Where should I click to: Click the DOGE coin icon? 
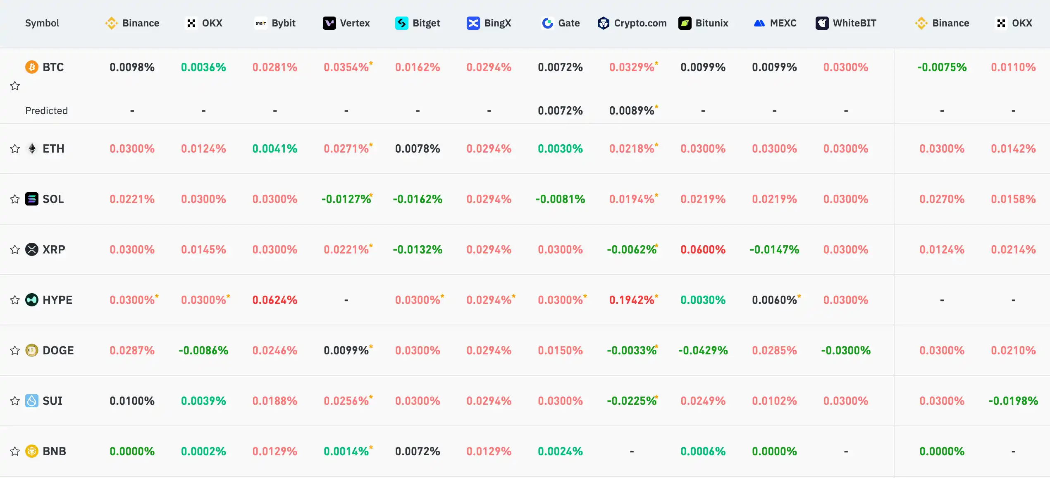tap(32, 351)
